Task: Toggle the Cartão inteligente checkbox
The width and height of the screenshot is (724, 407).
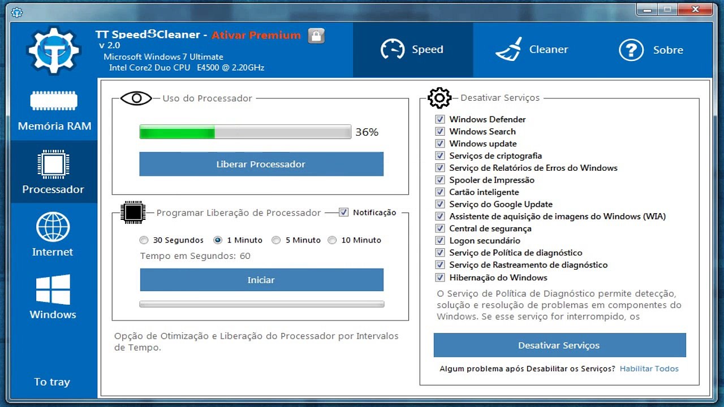Action: click(439, 192)
